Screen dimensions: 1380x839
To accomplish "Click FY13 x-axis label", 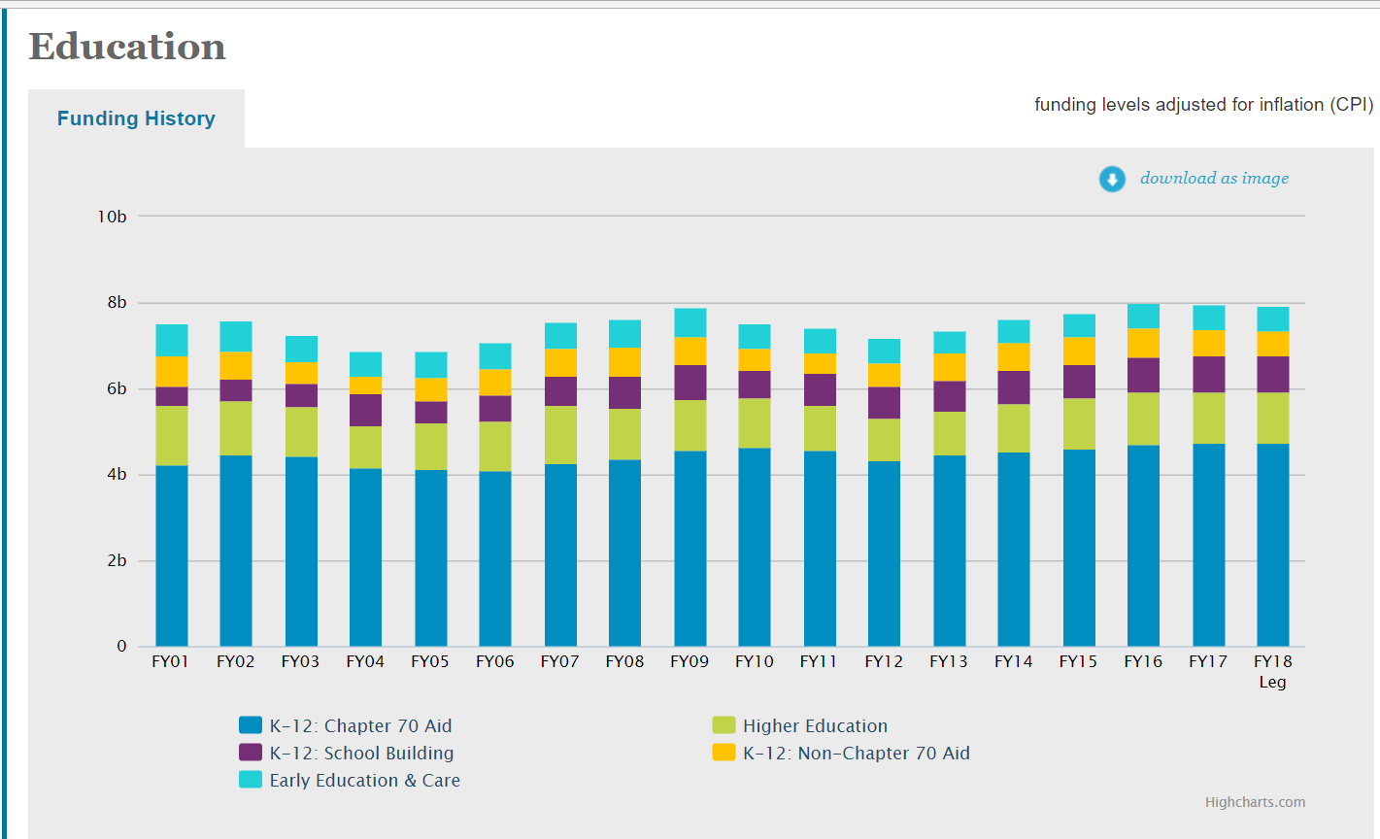I will 949,661.
